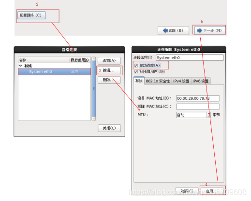
Task: Click the 配置网络 (C) button
Action: [x=31, y=15]
